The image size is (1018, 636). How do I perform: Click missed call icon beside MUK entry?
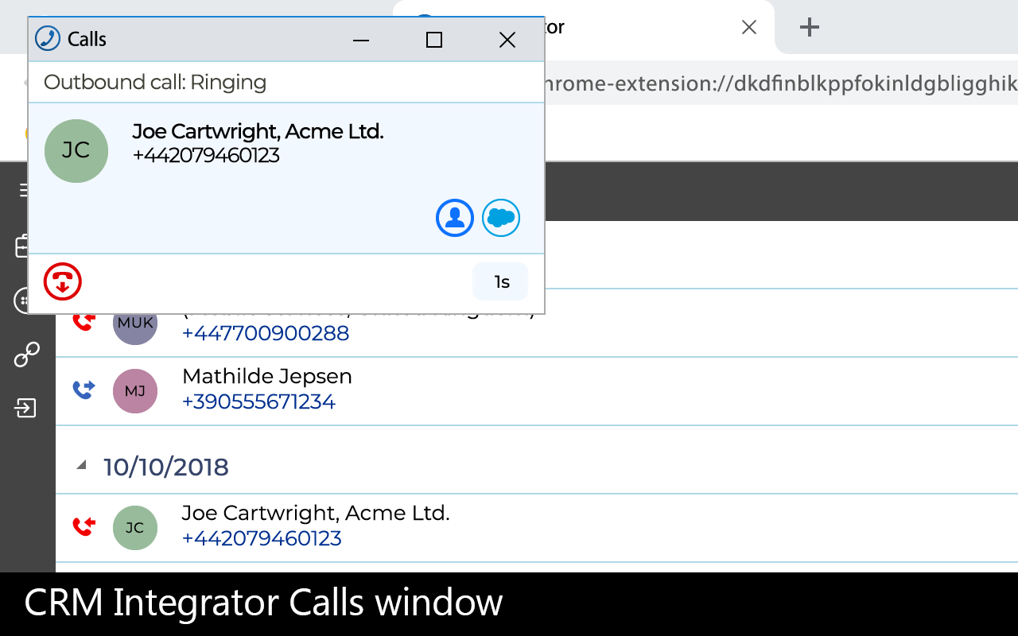coord(84,322)
